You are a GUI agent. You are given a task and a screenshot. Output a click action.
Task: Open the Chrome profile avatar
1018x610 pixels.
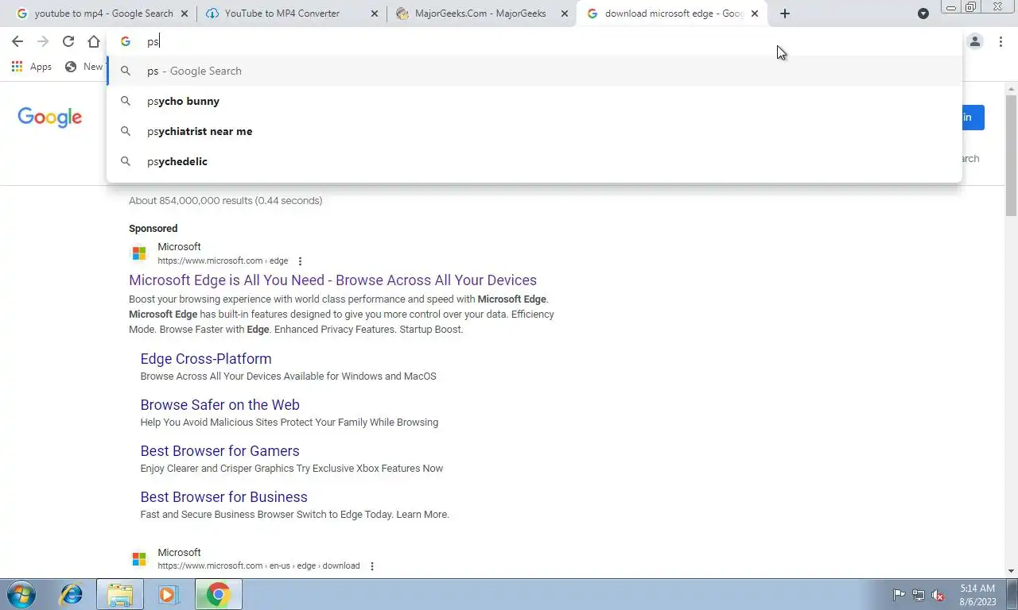pos(975,41)
